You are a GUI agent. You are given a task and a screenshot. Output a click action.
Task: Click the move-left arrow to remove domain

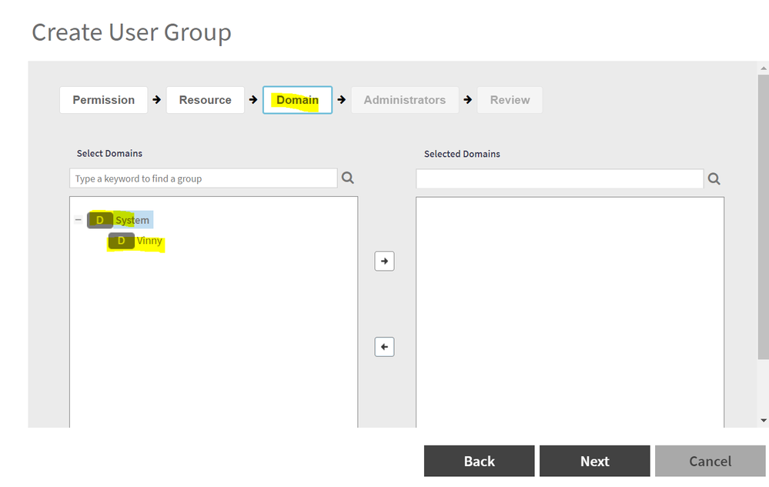coord(384,347)
